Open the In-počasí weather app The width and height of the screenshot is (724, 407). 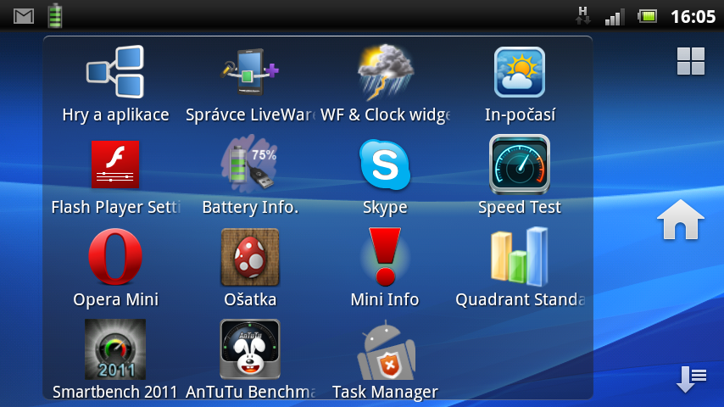520,72
